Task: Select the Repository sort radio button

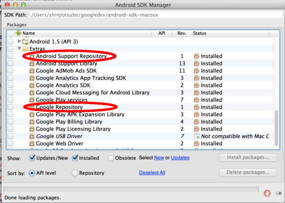Action: click(74, 173)
